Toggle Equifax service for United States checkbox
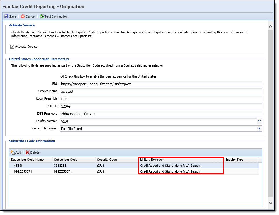Image resolution: width=279 pixels, height=215 pixels. (x=62, y=76)
